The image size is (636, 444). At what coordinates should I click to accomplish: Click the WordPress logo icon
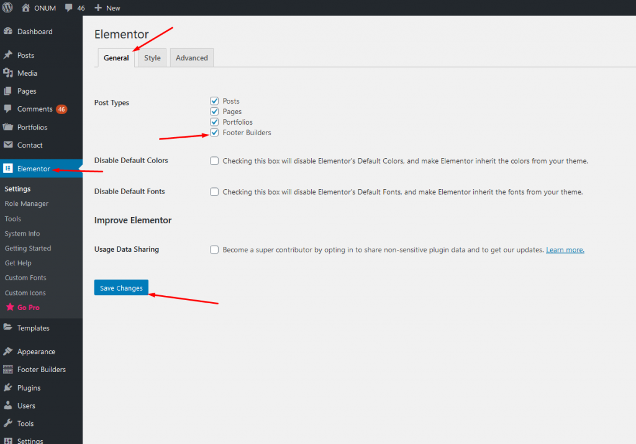pos(7,7)
